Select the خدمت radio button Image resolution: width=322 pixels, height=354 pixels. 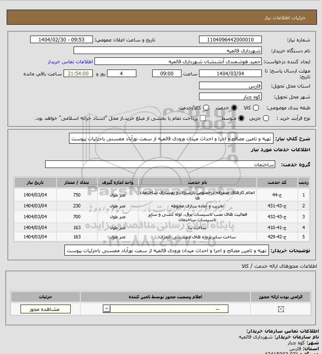point(234,108)
